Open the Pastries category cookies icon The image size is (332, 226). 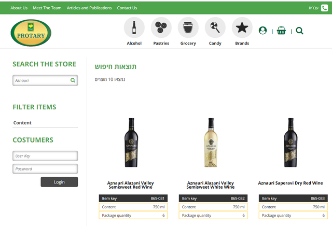pos(161,27)
